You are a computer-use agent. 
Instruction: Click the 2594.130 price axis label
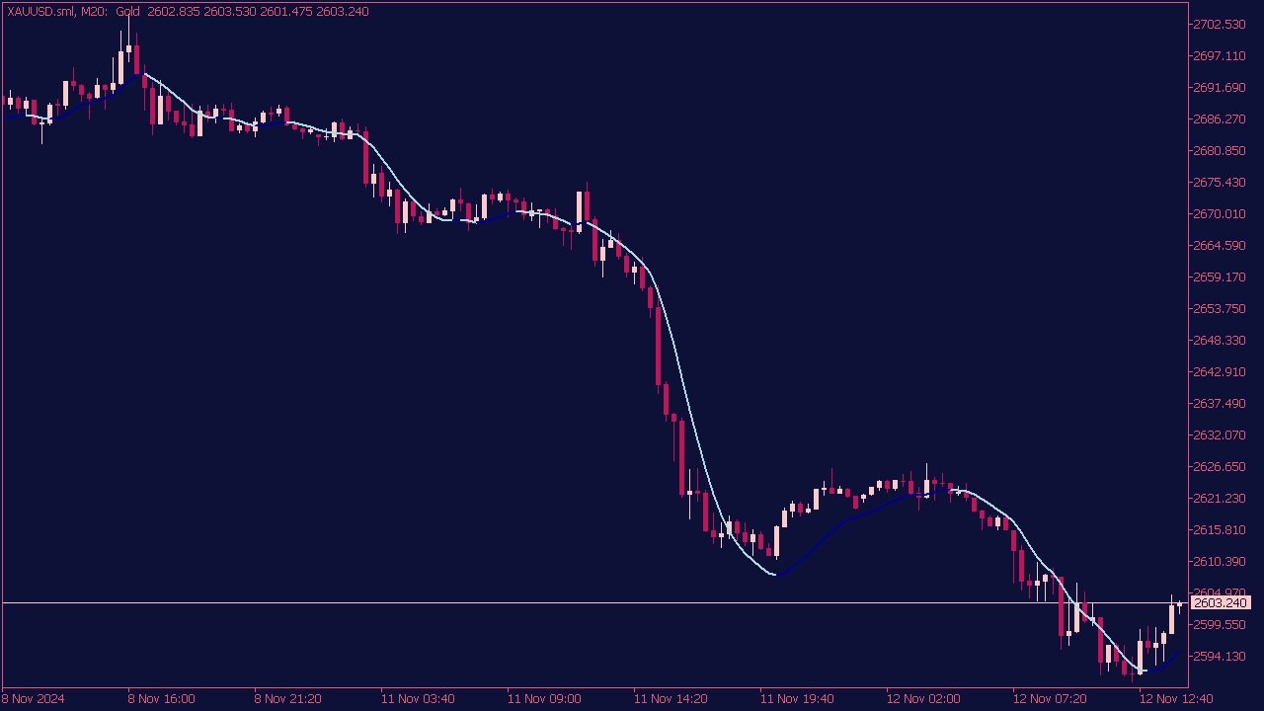coord(1221,656)
